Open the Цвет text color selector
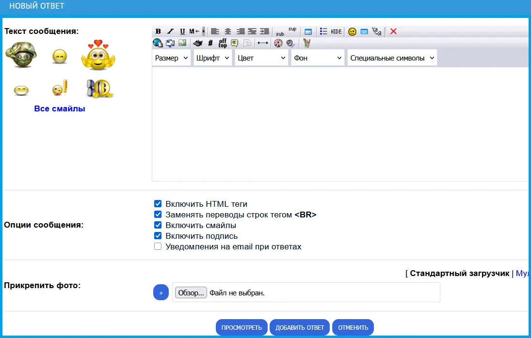Viewport: 531px width, 338px height. coord(261,58)
